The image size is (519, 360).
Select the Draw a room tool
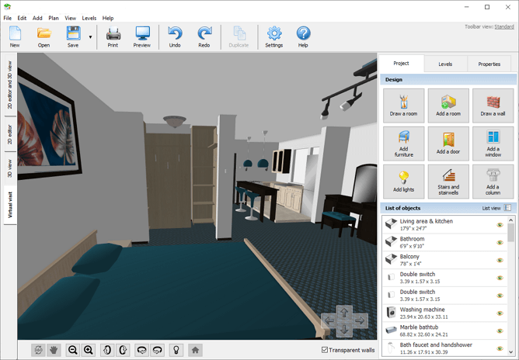(403, 106)
